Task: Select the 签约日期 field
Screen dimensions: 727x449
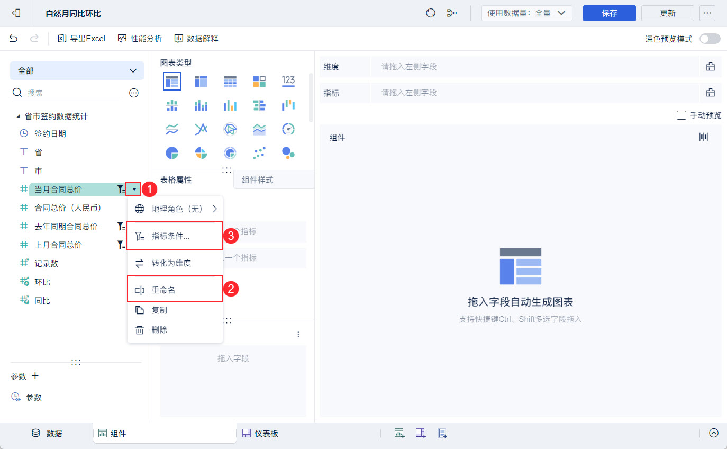Action: click(x=50, y=133)
